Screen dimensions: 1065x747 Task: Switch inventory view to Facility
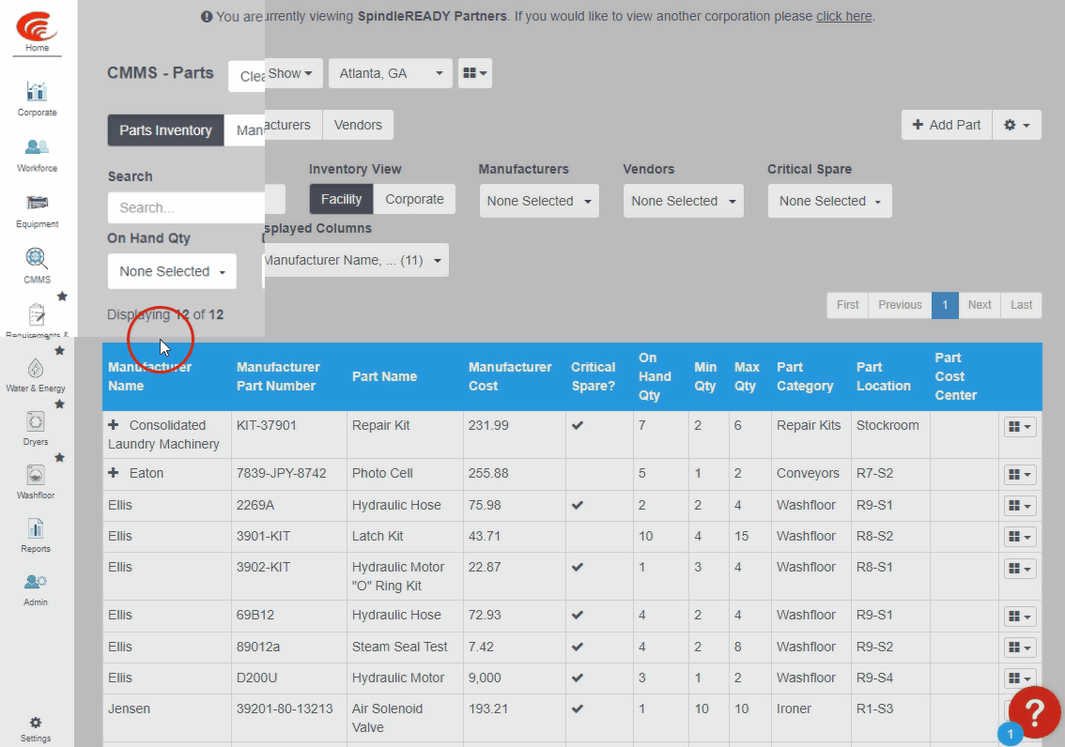(341, 200)
